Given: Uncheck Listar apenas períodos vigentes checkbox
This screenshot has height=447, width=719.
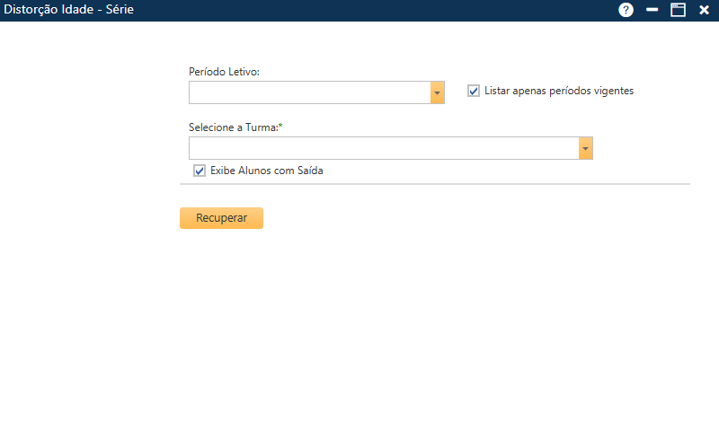Looking at the screenshot, I should [474, 91].
